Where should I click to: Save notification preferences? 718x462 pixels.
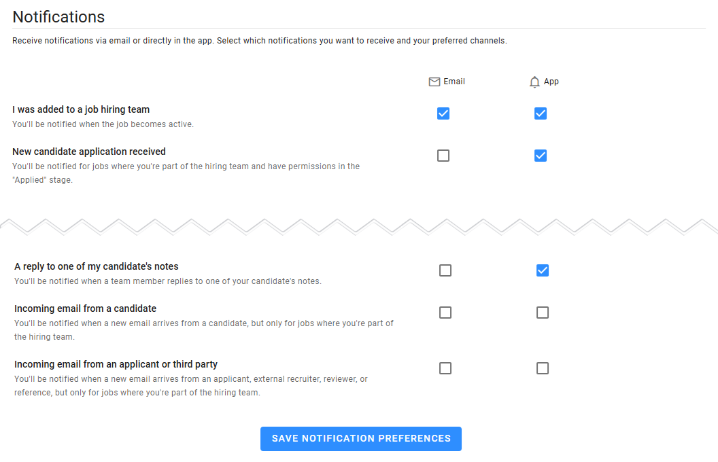coord(361,439)
